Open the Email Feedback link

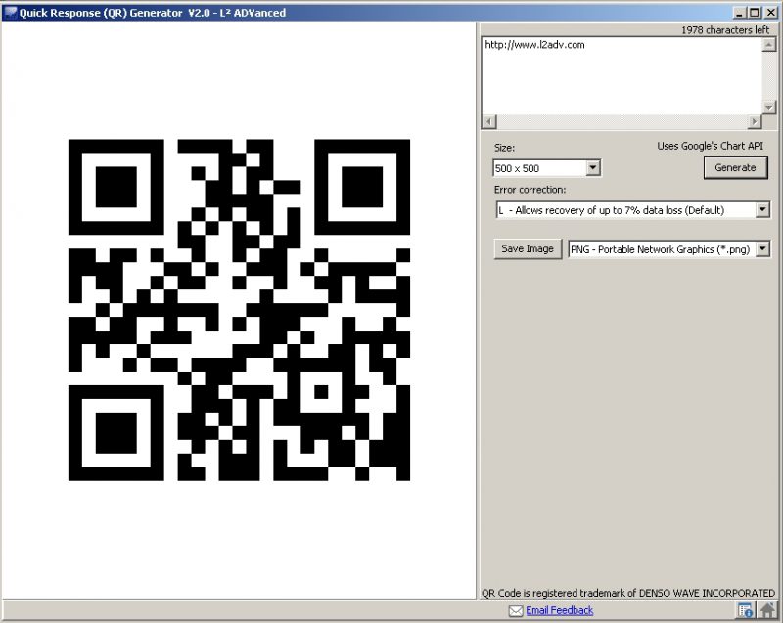pyautogui.click(x=559, y=610)
